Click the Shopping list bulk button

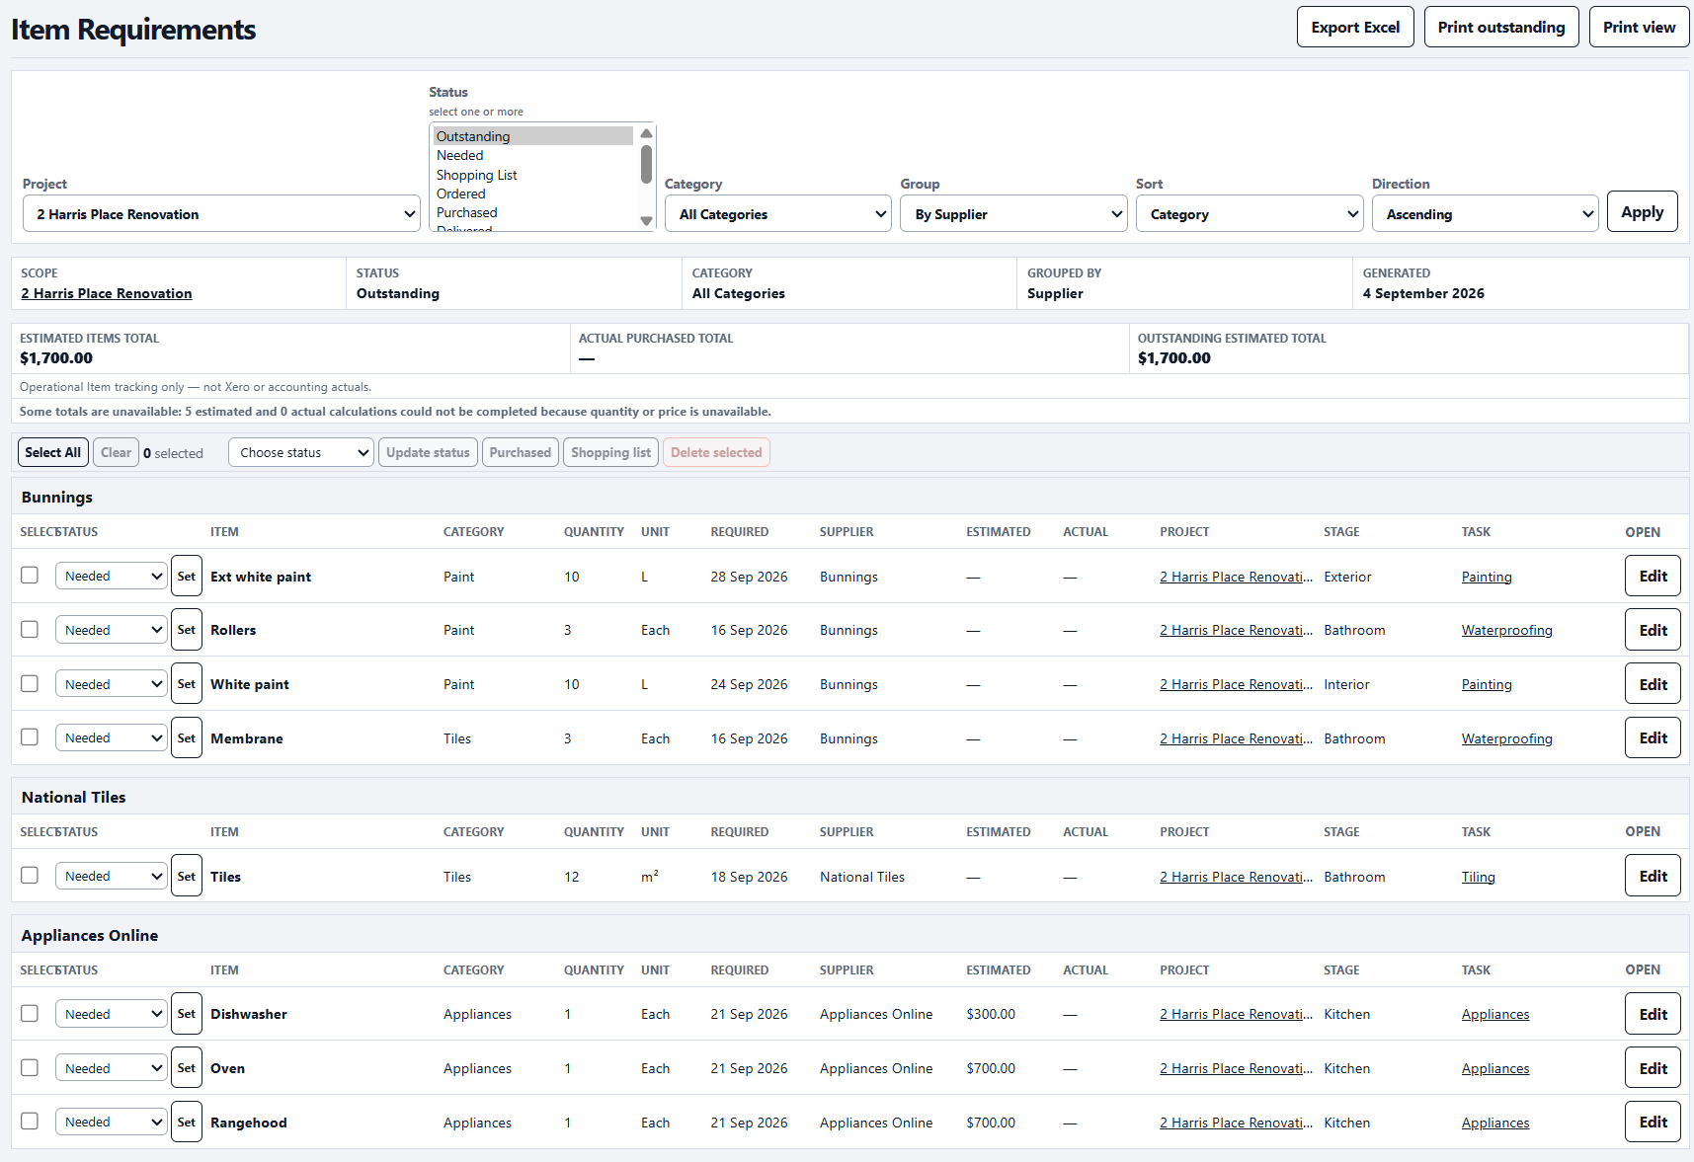(610, 452)
